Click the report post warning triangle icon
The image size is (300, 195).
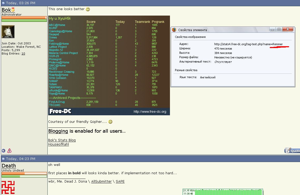[x=9, y=151]
